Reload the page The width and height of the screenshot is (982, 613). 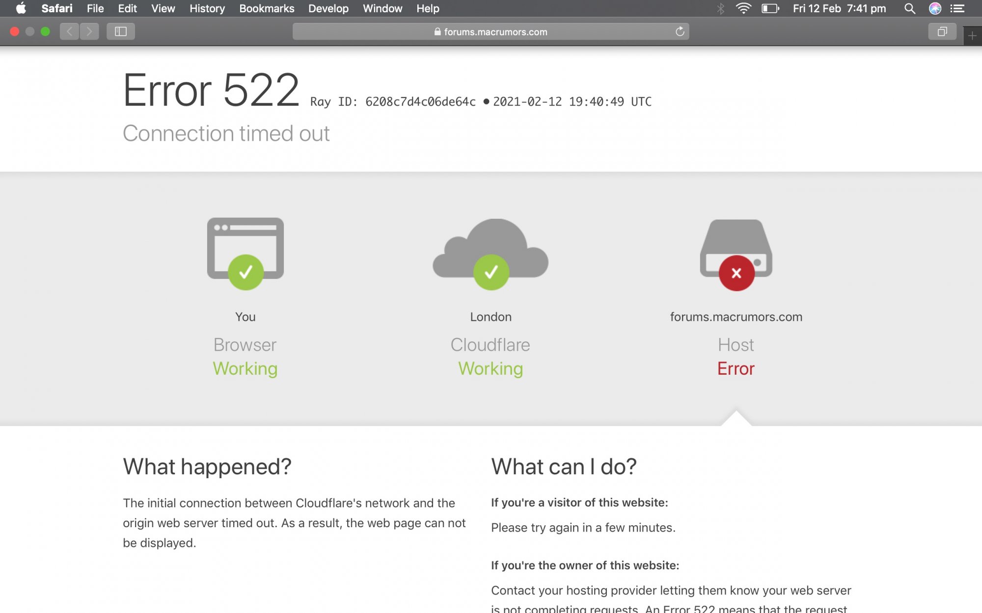680,31
